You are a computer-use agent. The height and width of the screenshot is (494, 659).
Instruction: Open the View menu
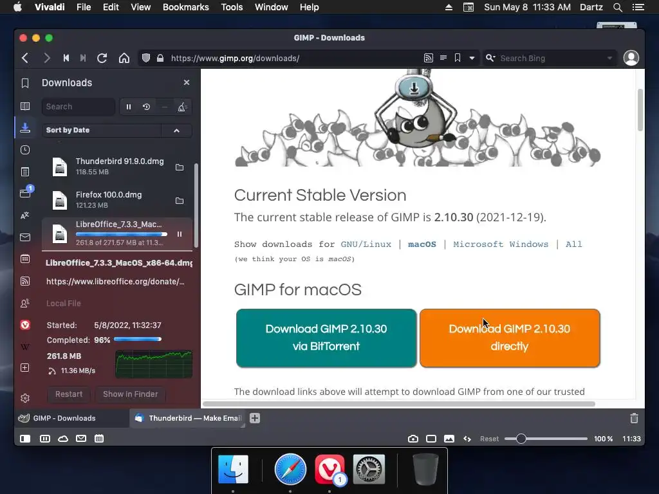pos(141,7)
